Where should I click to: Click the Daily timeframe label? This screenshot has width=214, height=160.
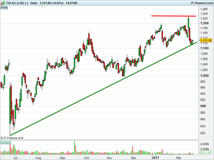[34, 3]
